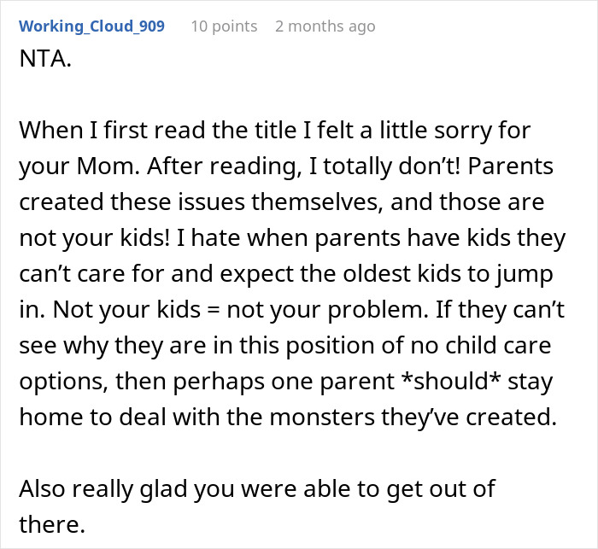
Task: Click the final word 'there.'
Action: tap(52, 524)
